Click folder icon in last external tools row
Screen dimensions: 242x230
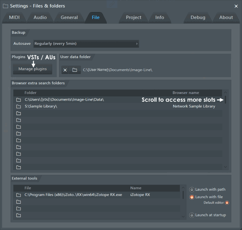(19, 216)
